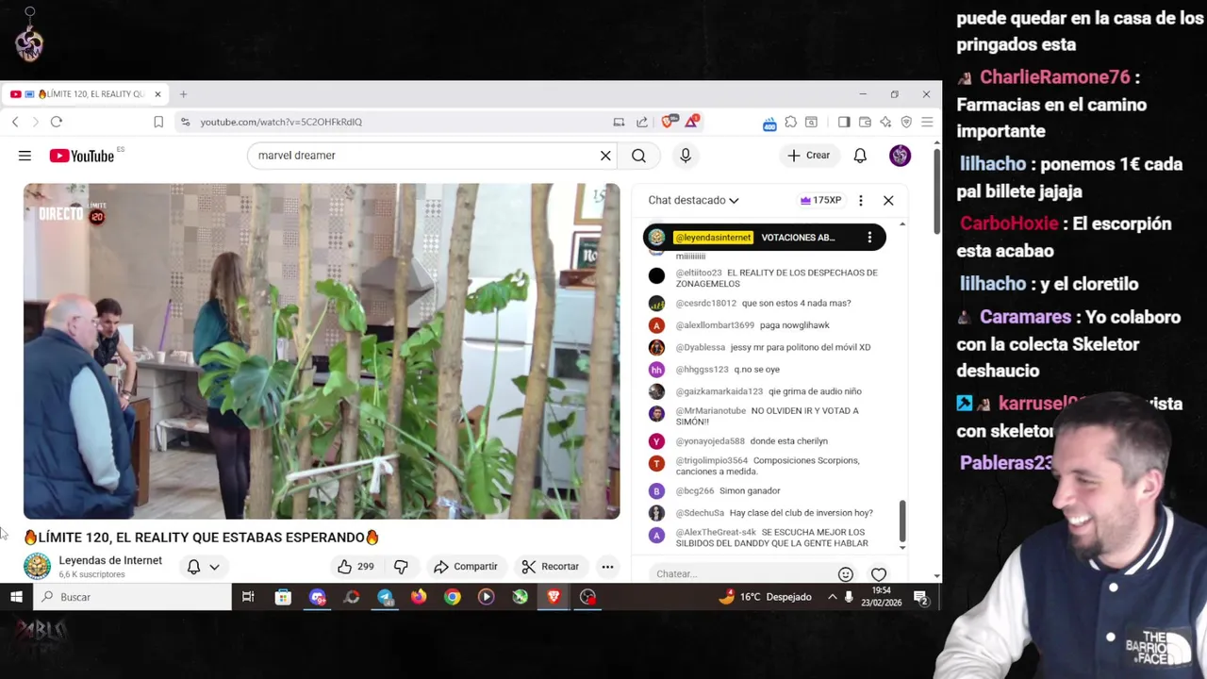Image resolution: width=1207 pixels, height=679 pixels.
Task: Click the YouTube search magnifier button
Action: click(x=638, y=156)
